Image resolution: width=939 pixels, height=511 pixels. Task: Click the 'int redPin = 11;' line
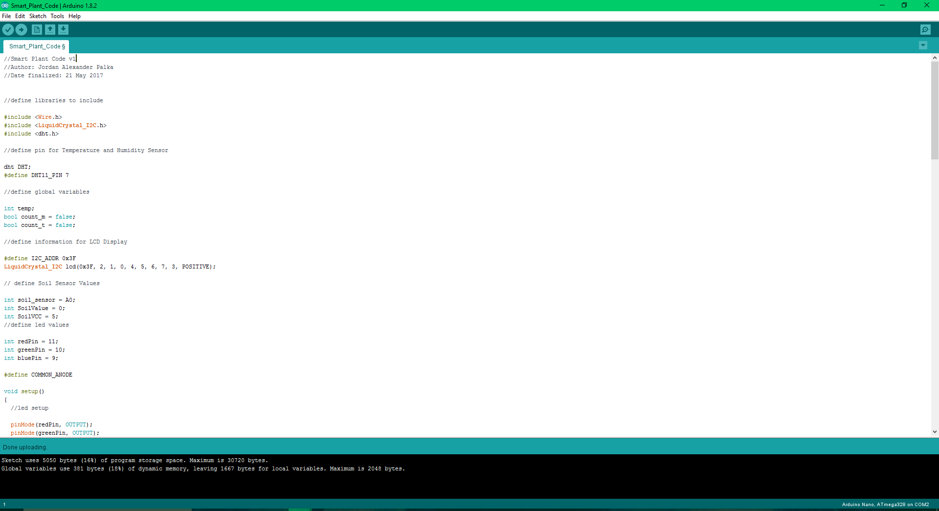[31, 341]
